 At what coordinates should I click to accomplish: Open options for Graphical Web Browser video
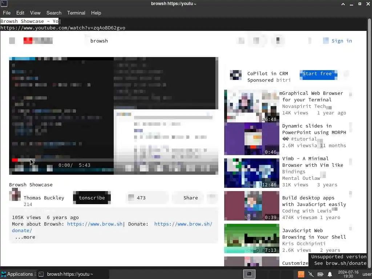[x=351, y=94]
